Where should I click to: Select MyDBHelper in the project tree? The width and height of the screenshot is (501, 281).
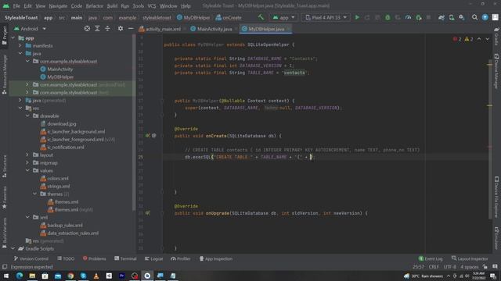[x=57, y=76]
